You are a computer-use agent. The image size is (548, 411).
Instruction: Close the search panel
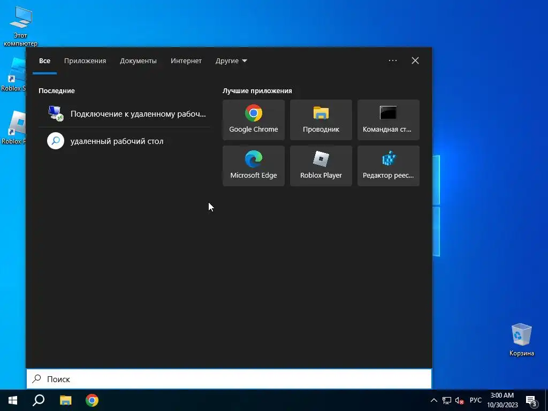coord(415,60)
